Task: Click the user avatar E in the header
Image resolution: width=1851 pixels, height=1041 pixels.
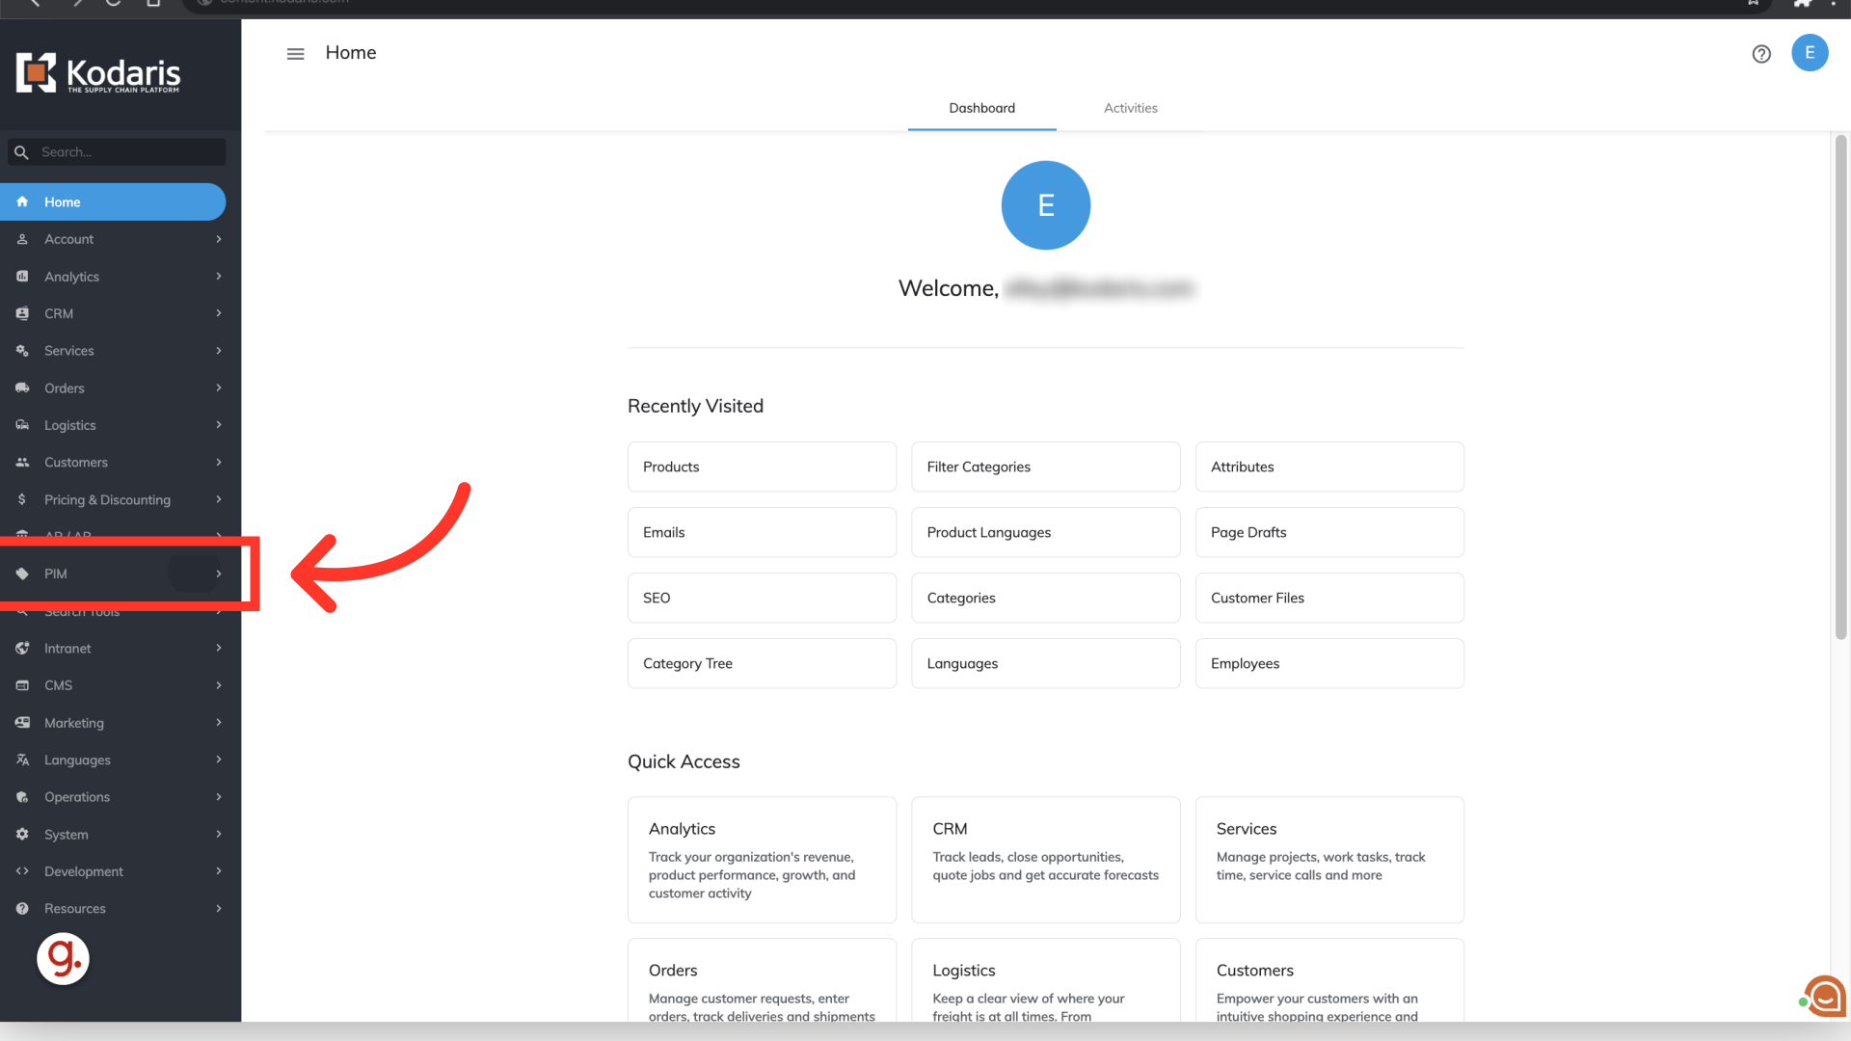Action: click(x=1810, y=53)
